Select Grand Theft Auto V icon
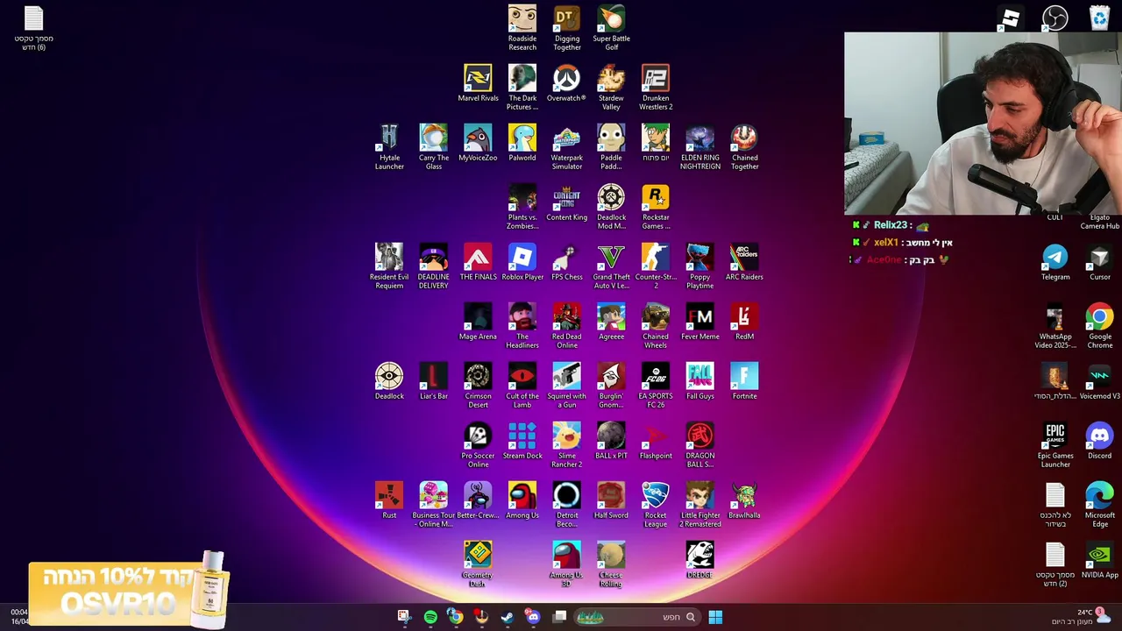 click(x=611, y=266)
